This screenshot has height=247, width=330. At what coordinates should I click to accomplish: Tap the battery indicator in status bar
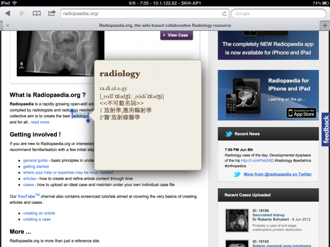tap(325, 3)
